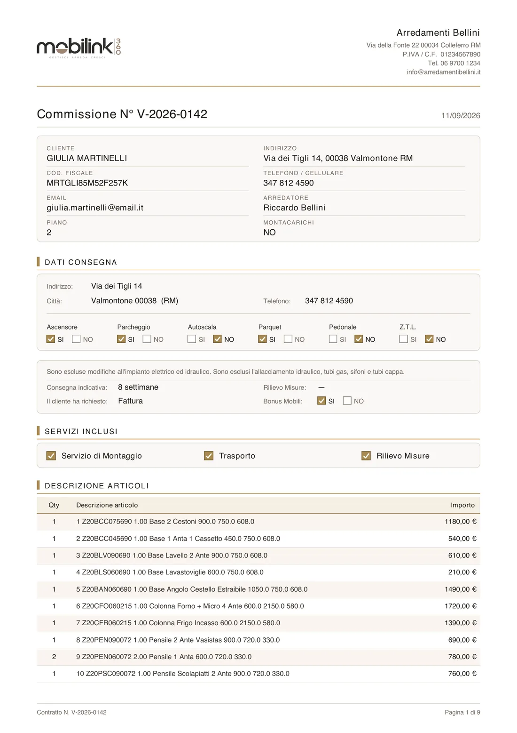
Task: Click the Piano value 2
Action: click(49, 232)
